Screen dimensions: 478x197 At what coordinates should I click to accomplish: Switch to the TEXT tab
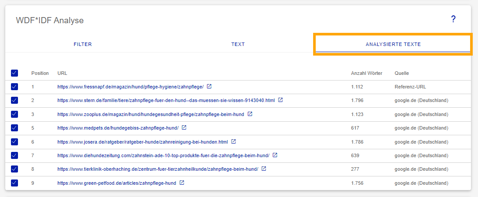tap(238, 45)
